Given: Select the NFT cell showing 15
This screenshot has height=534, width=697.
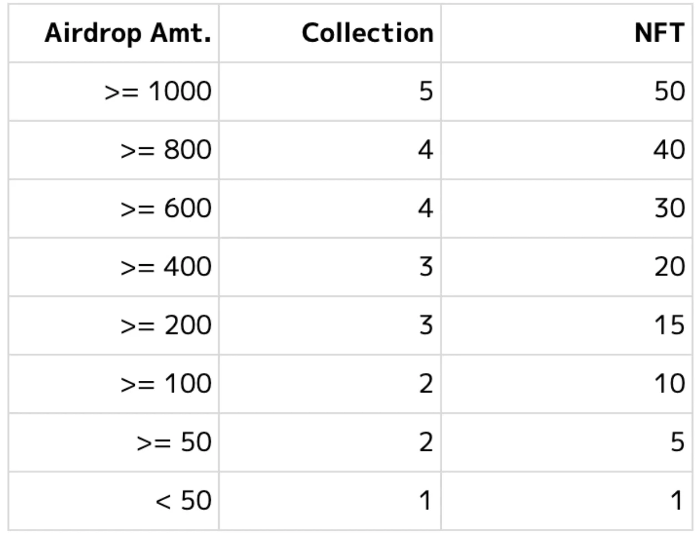Looking at the screenshot, I should pyautogui.click(x=669, y=325).
